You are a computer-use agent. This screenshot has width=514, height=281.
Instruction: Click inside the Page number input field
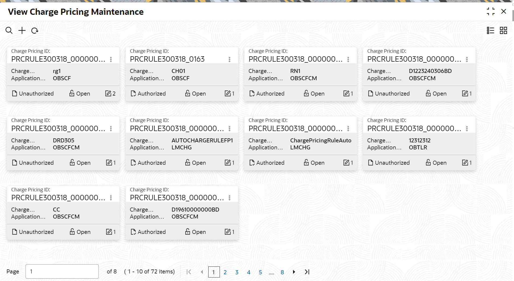click(62, 271)
